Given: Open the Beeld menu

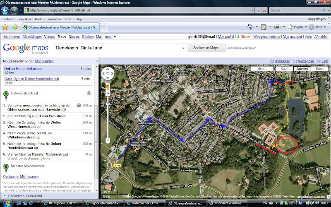Looking at the screenshot, I should pyautogui.click(x=38, y=19).
